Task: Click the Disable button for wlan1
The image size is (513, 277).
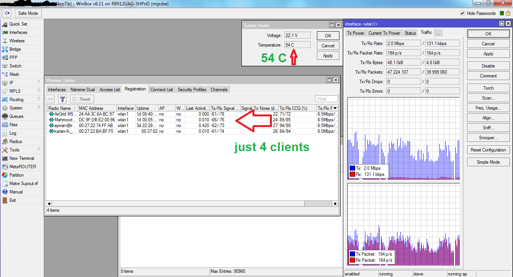Action: (488, 66)
